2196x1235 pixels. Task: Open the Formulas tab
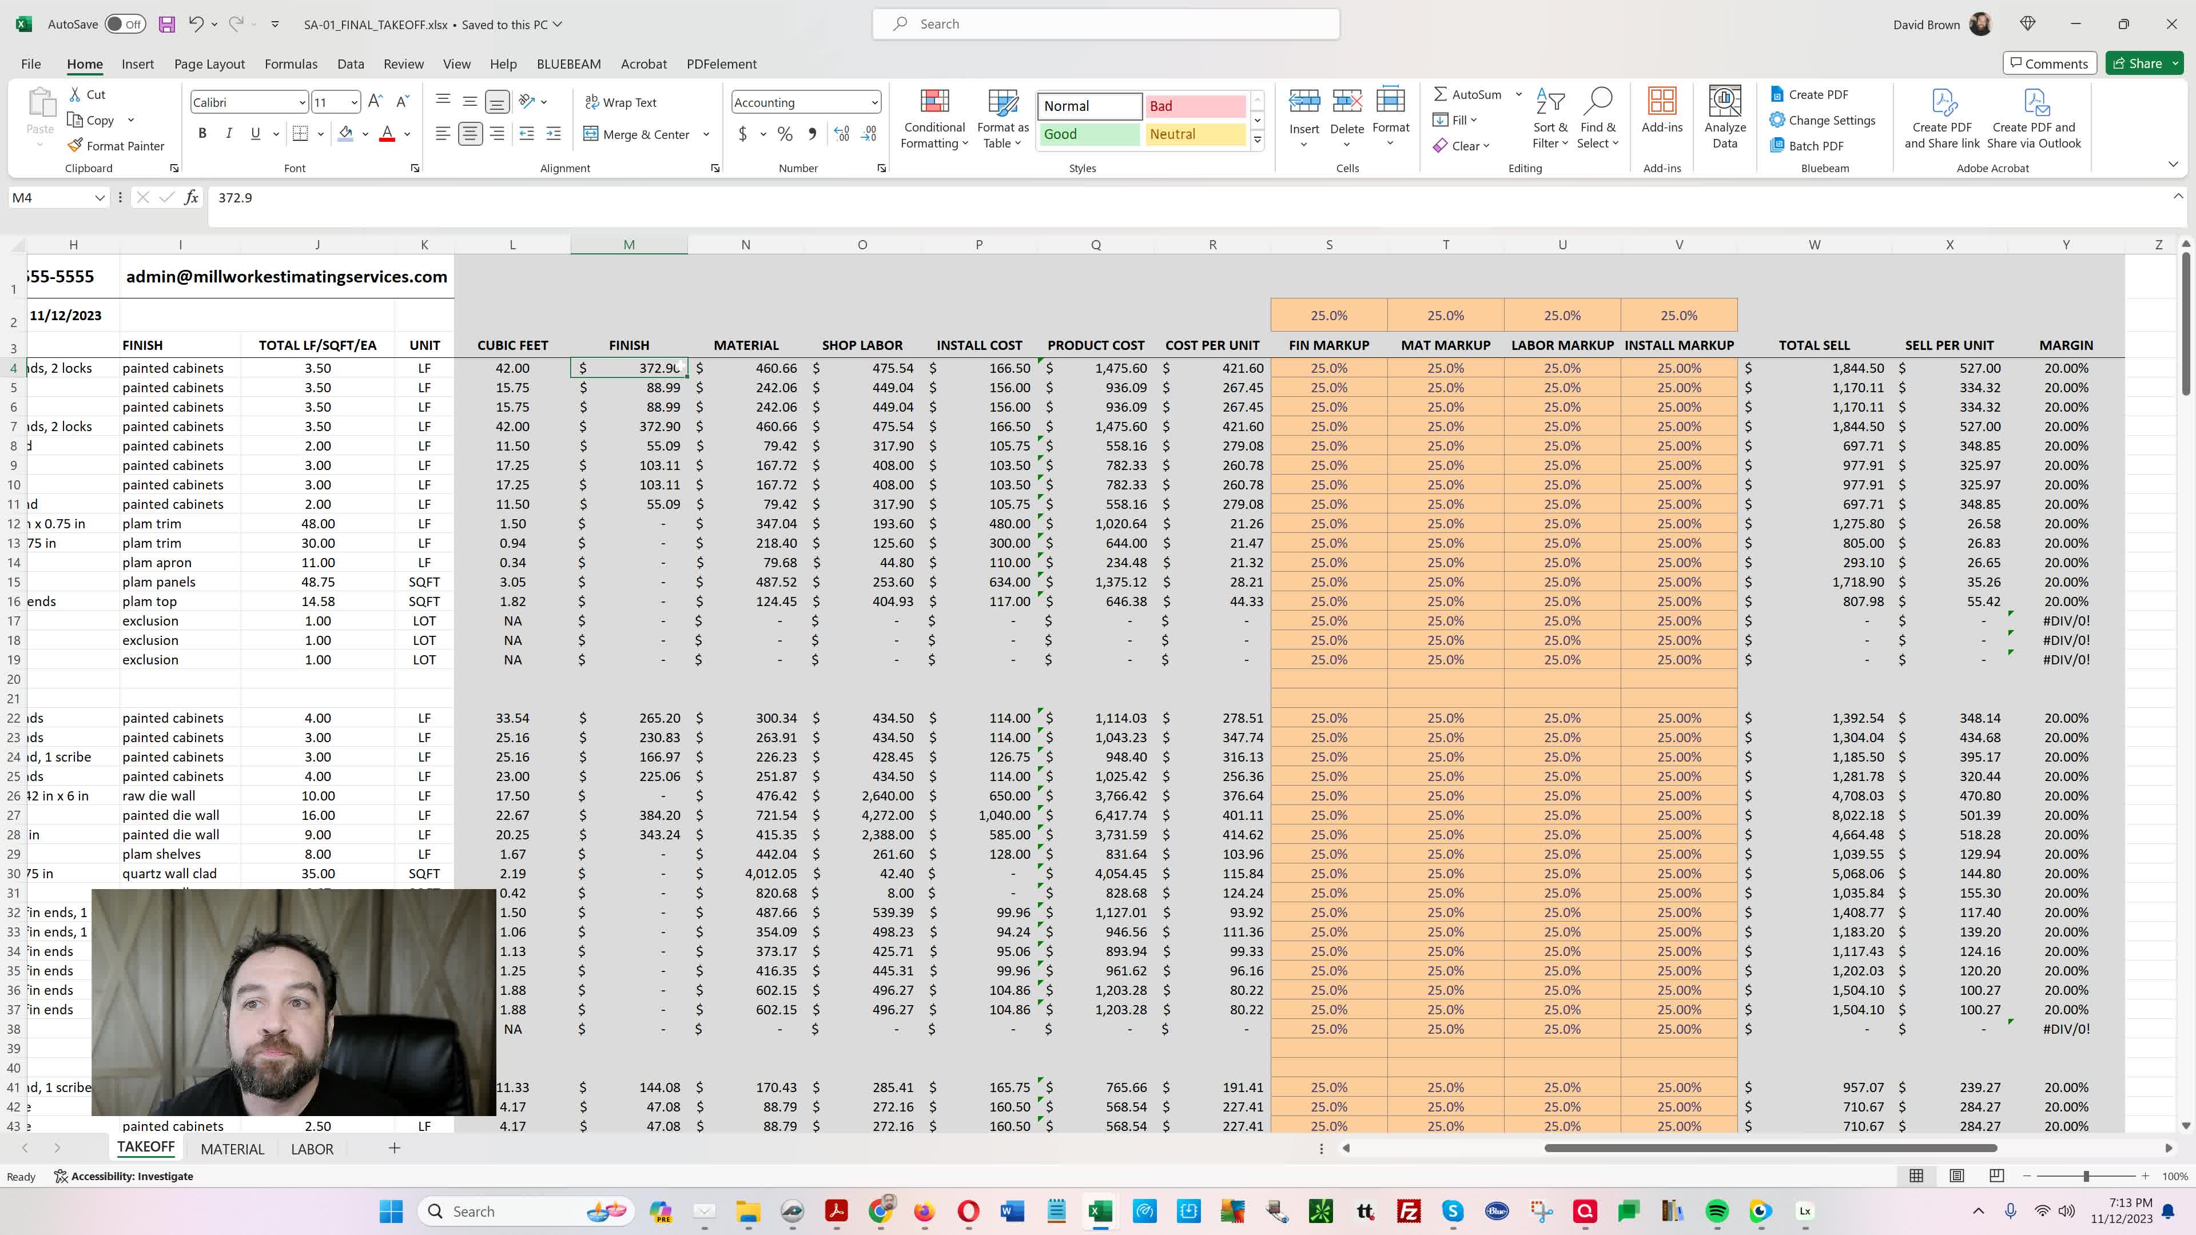click(x=291, y=64)
